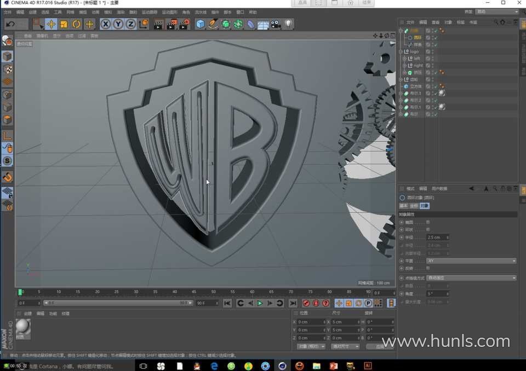Select the spline Pen tool icon
This screenshot has height=371, width=526.
coord(213,24)
